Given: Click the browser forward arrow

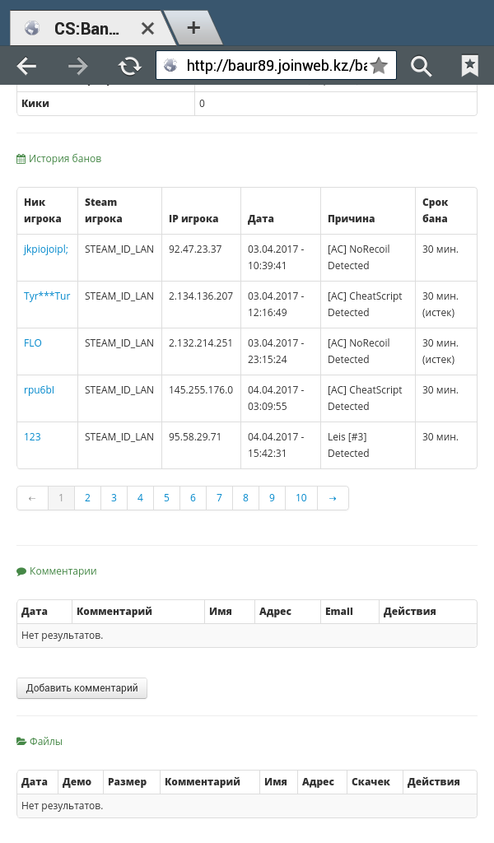Looking at the screenshot, I should coord(78,66).
